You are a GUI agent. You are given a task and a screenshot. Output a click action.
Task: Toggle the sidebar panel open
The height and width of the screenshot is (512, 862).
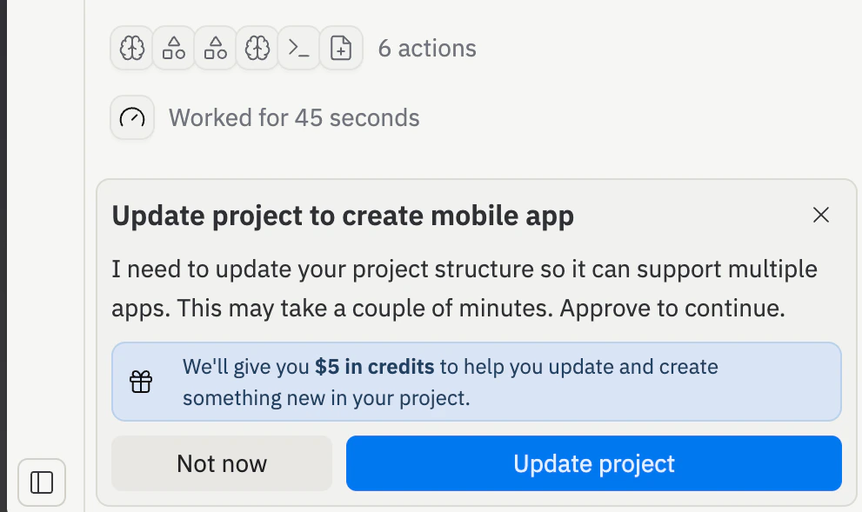click(x=41, y=482)
